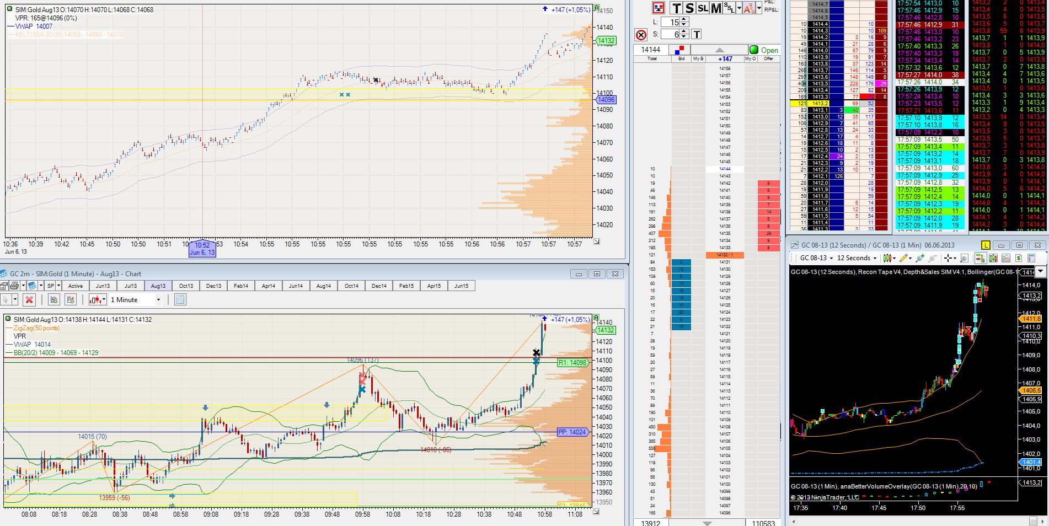This screenshot has height=526, width=1049.
Task: Select the Jul13 contract tab
Action: pyautogui.click(x=131, y=286)
